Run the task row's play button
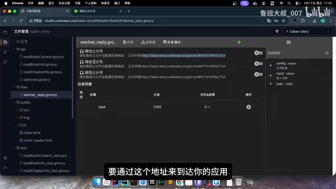This screenshot has height=189, width=336. (x=248, y=107)
